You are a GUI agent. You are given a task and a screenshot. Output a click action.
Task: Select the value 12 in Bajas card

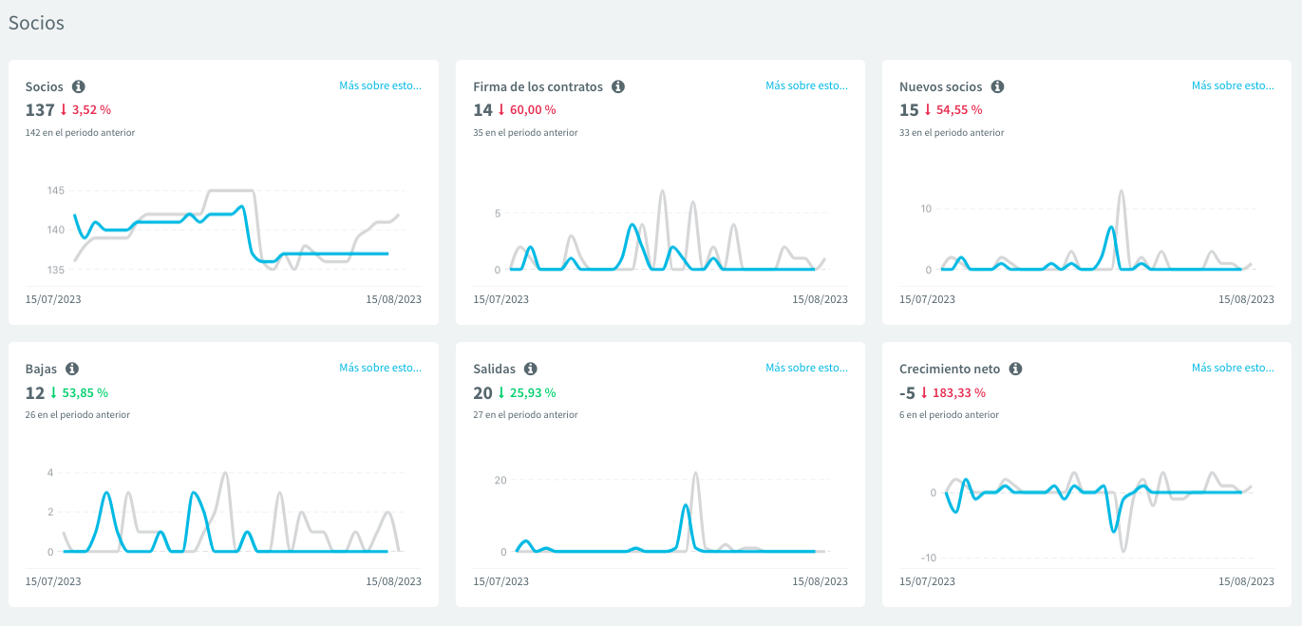point(35,392)
